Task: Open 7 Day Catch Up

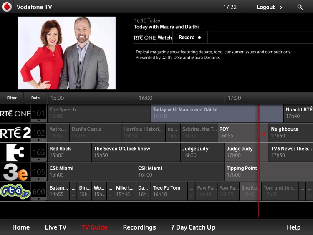Action: [193, 227]
